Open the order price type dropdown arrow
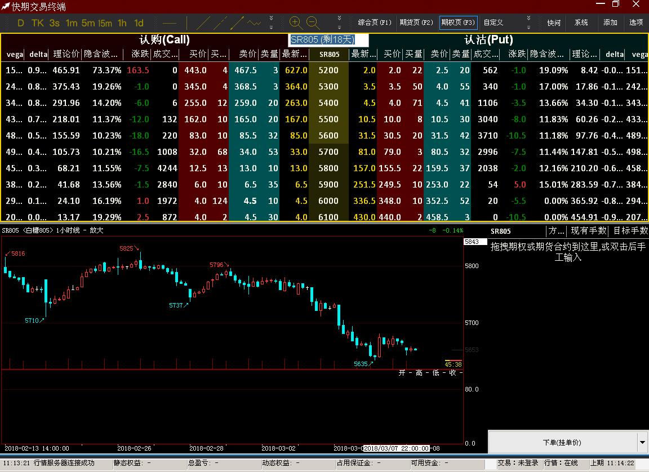 click(x=642, y=442)
